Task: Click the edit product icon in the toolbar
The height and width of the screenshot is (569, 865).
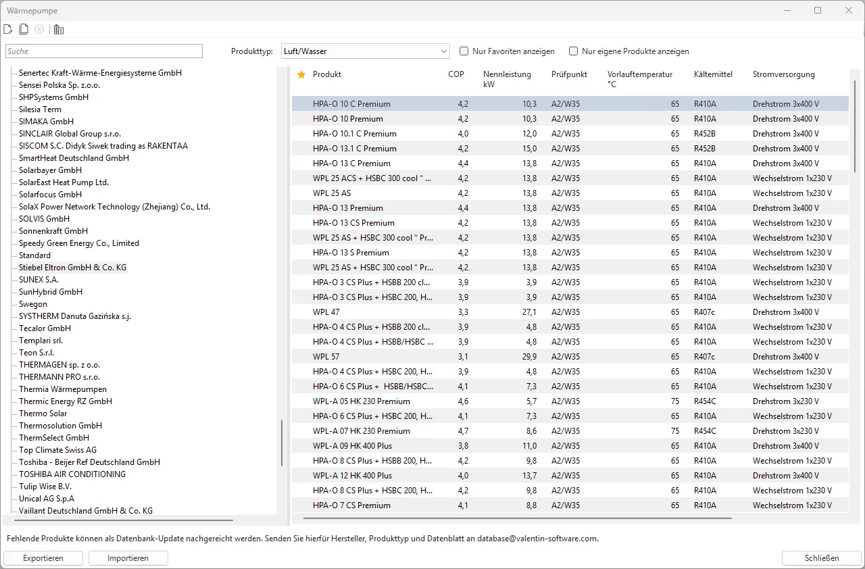Action: coord(8,29)
